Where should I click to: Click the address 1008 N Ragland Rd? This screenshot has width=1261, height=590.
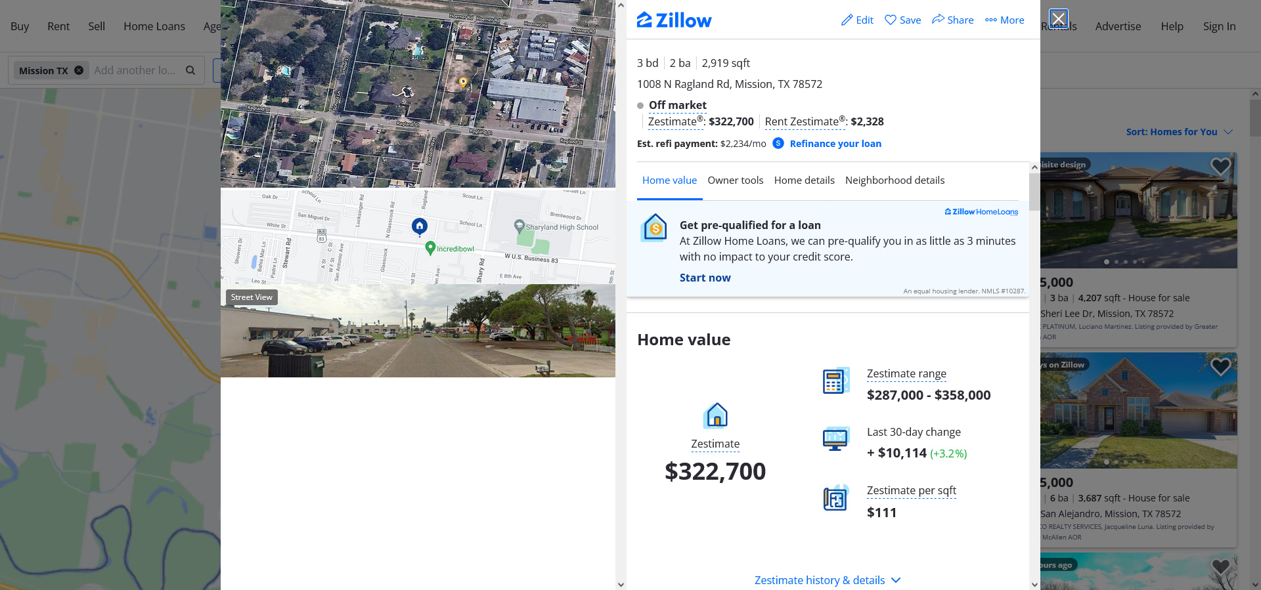pyautogui.click(x=729, y=84)
